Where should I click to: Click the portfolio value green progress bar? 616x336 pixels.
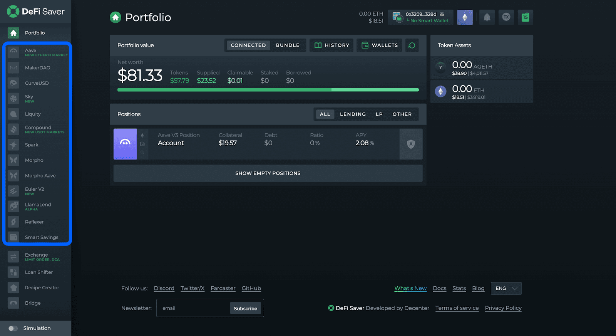pos(268,90)
